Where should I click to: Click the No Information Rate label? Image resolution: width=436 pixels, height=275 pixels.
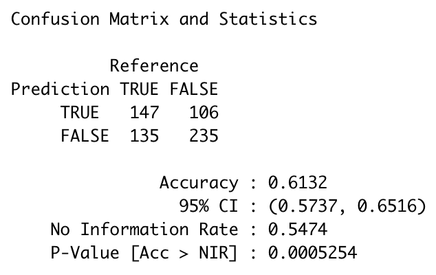pyautogui.click(x=144, y=230)
